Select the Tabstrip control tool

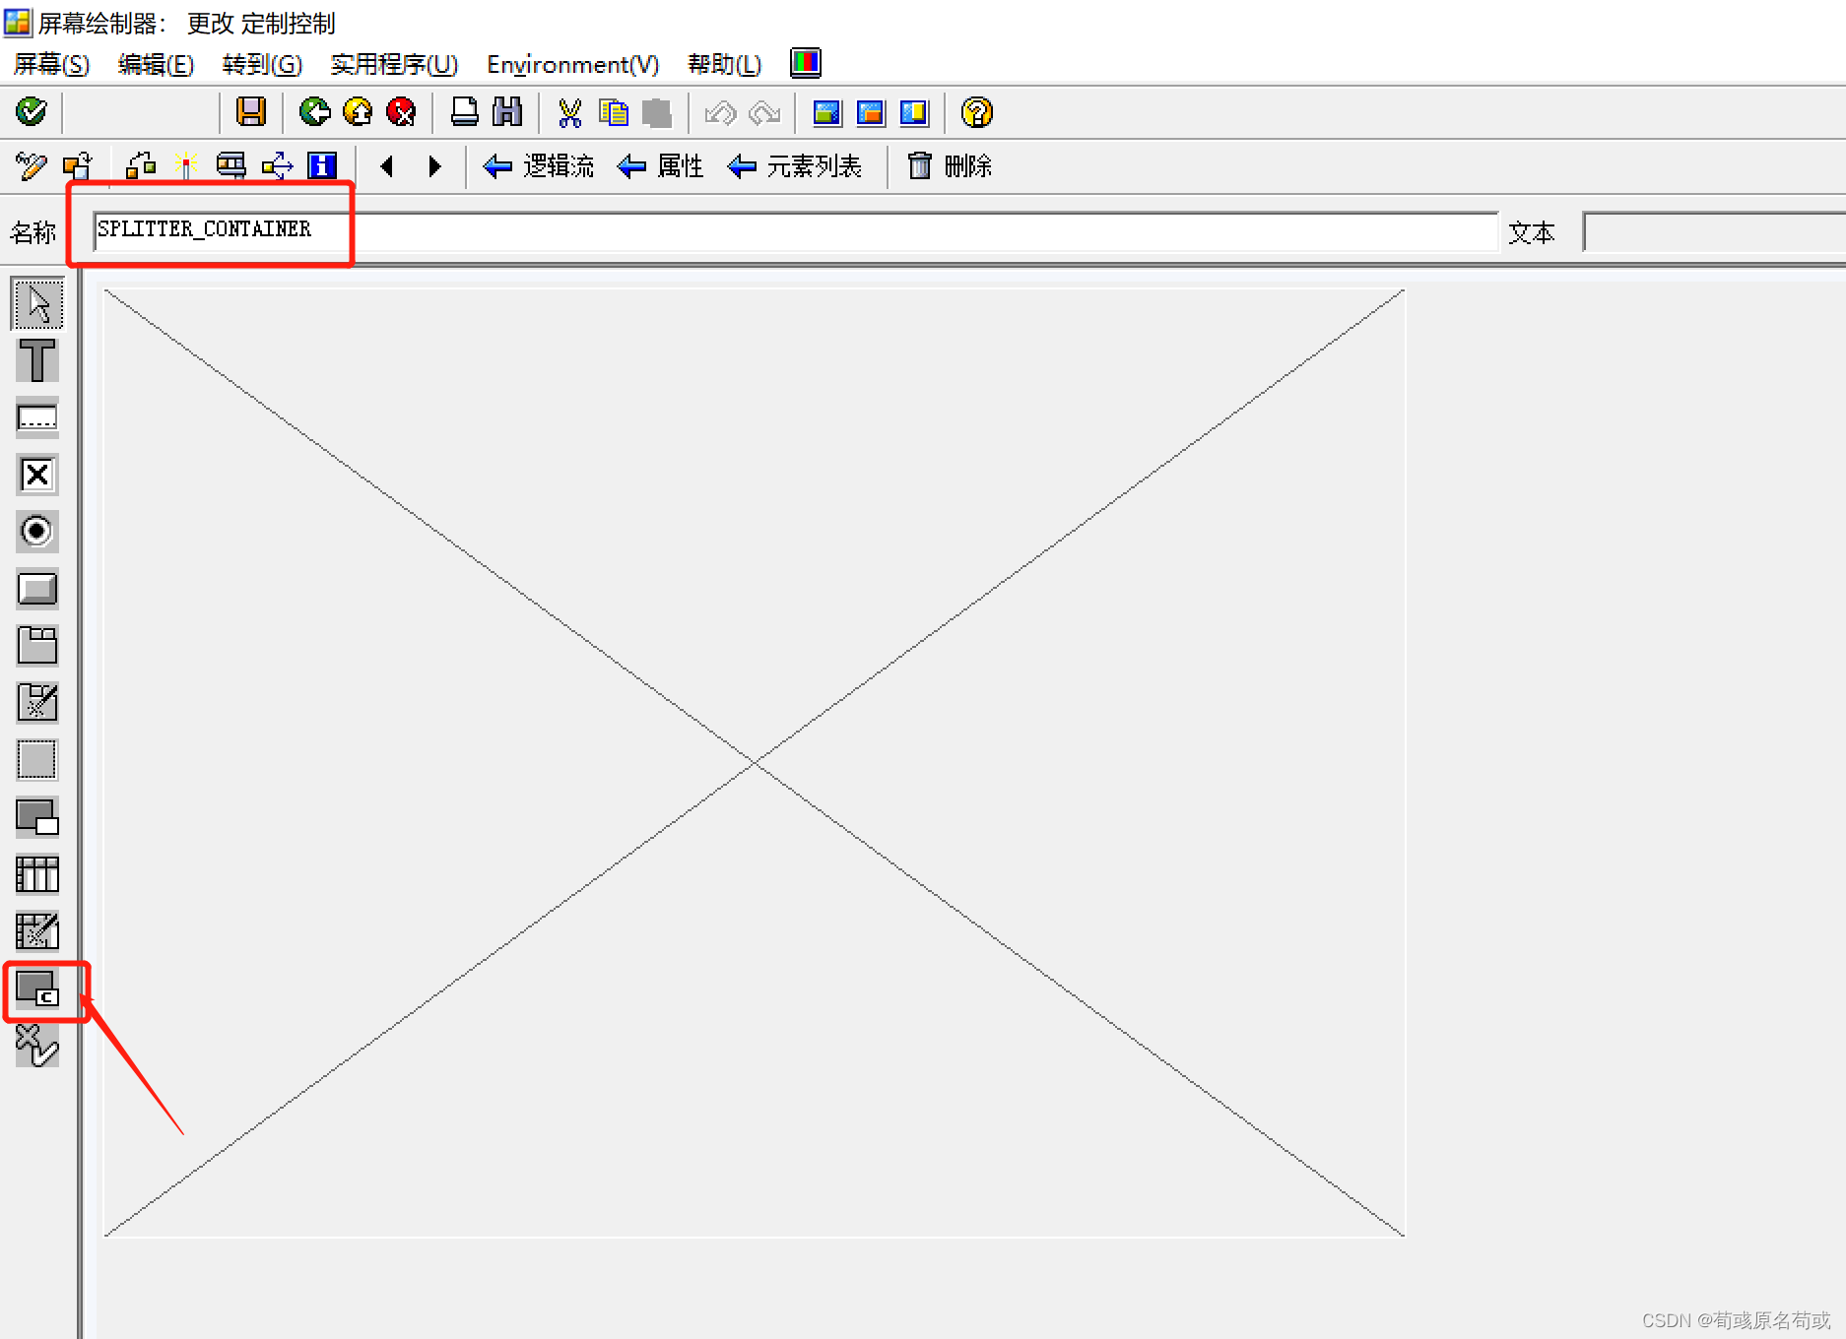coord(37,646)
